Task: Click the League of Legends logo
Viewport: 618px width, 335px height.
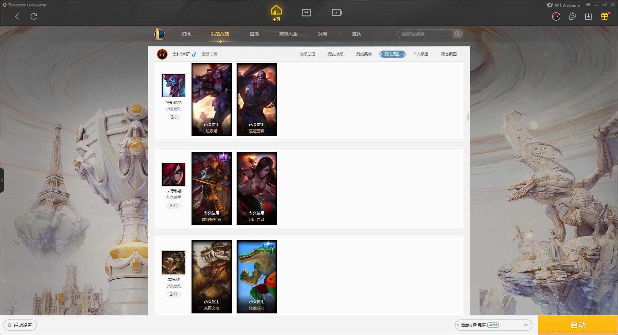Action: point(160,34)
